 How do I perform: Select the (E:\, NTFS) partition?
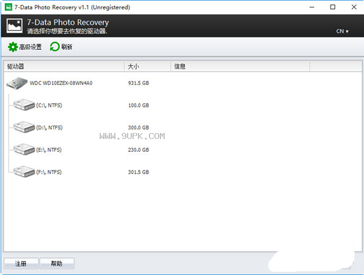click(x=49, y=150)
